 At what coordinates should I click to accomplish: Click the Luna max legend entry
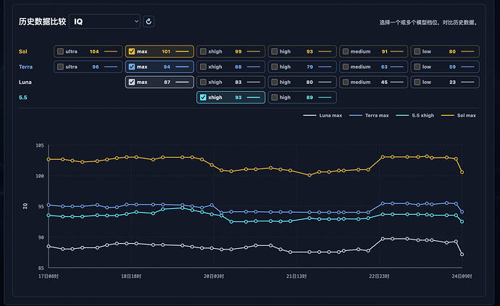(322, 116)
